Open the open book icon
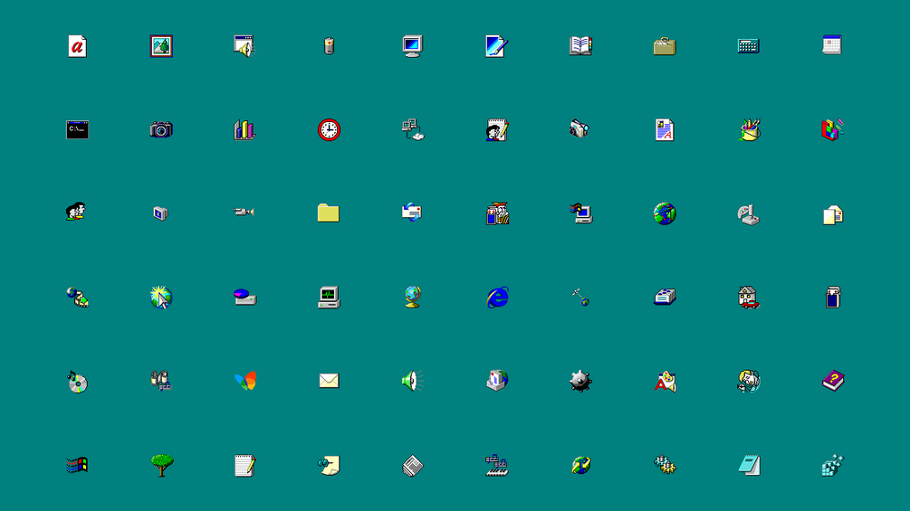 click(x=580, y=46)
